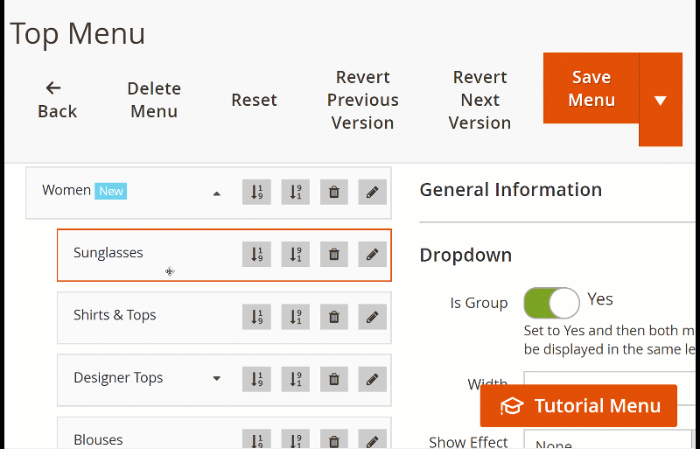The width and height of the screenshot is (700, 449).
Task: Click trash icon for Designer Tops
Action: coord(333,380)
